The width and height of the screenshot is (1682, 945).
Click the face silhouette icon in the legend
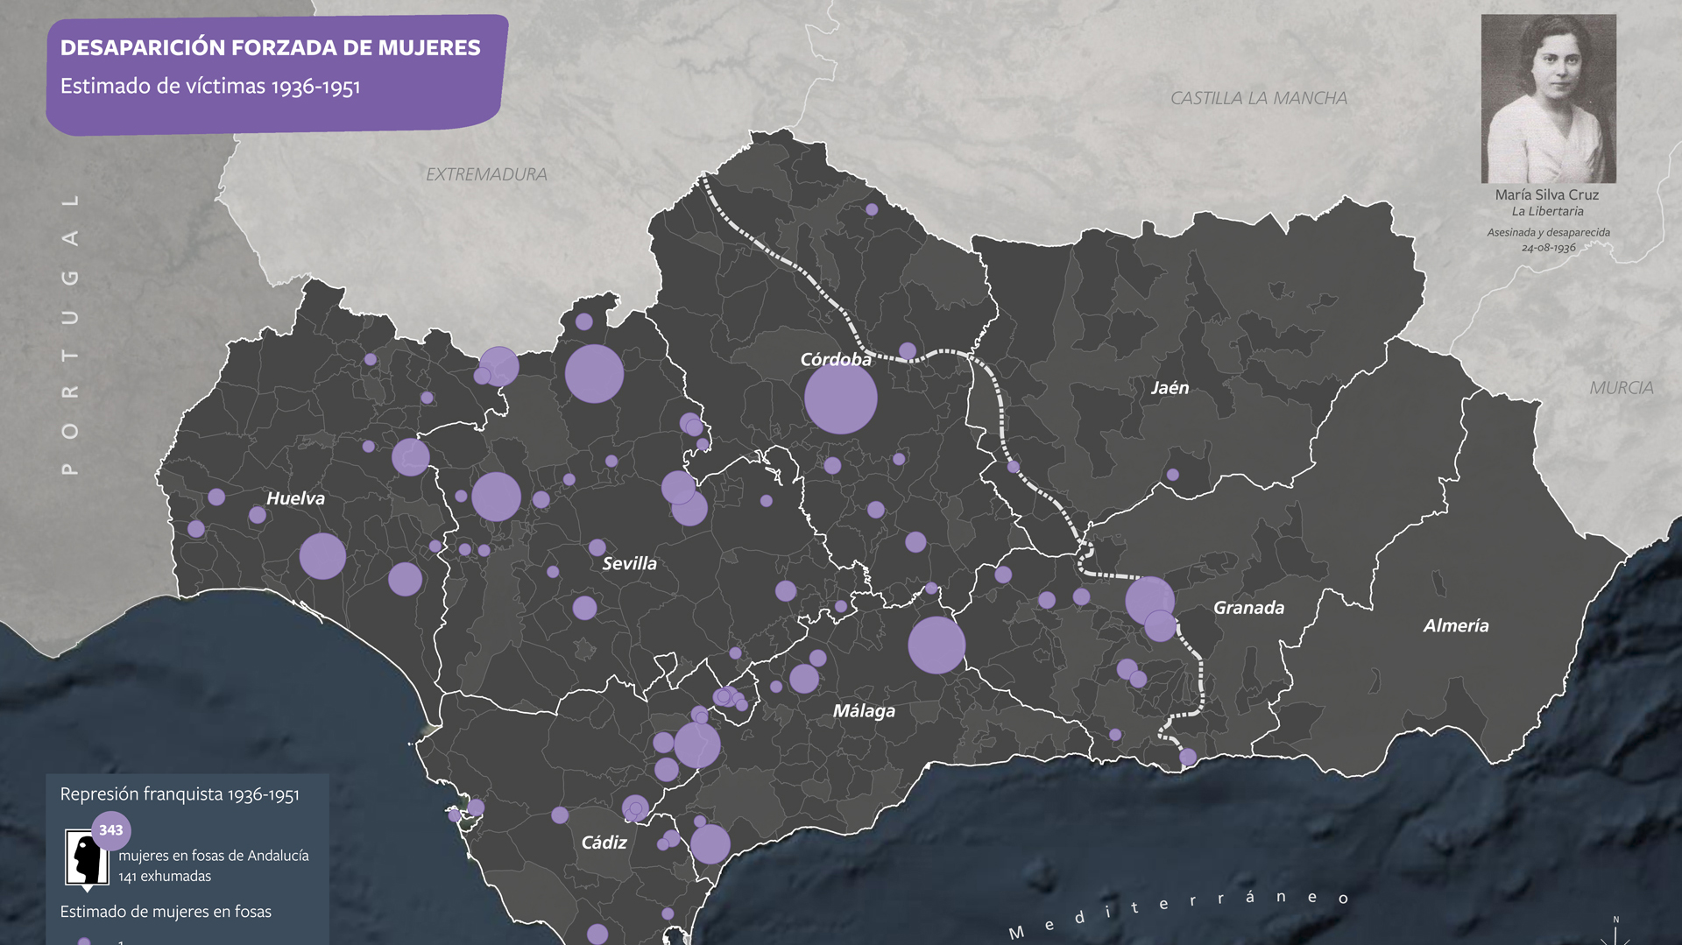(86, 858)
